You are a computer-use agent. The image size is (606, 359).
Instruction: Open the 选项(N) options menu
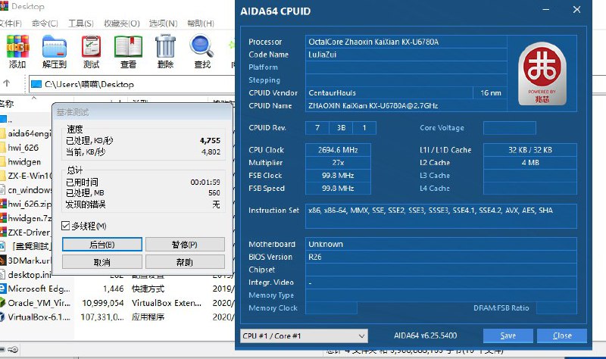point(163,23)
